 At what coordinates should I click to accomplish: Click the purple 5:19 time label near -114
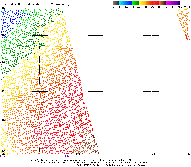click(x=67, y=156)
